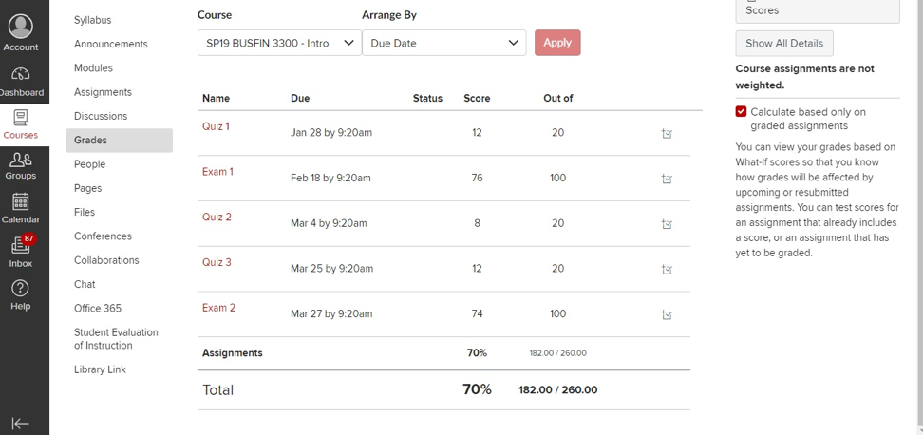Open the Quiz 3 assignment link
Screen dimensions: 923x435
tap(217, 262)
